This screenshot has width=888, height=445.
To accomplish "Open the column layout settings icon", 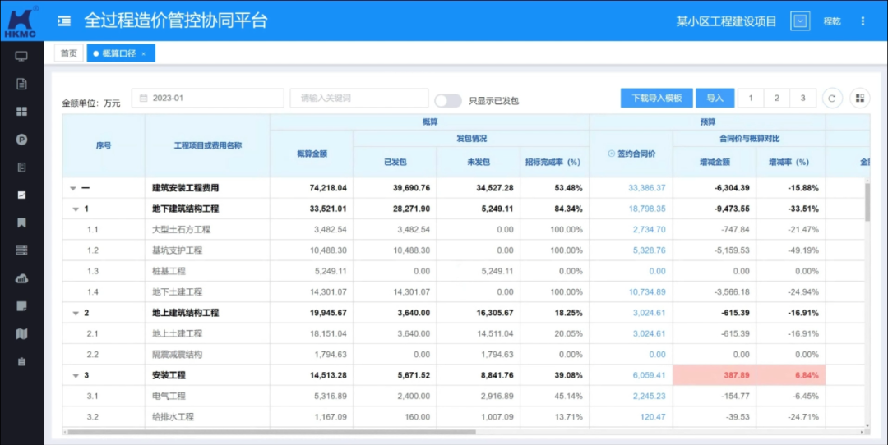I will (x=860, y=99).
